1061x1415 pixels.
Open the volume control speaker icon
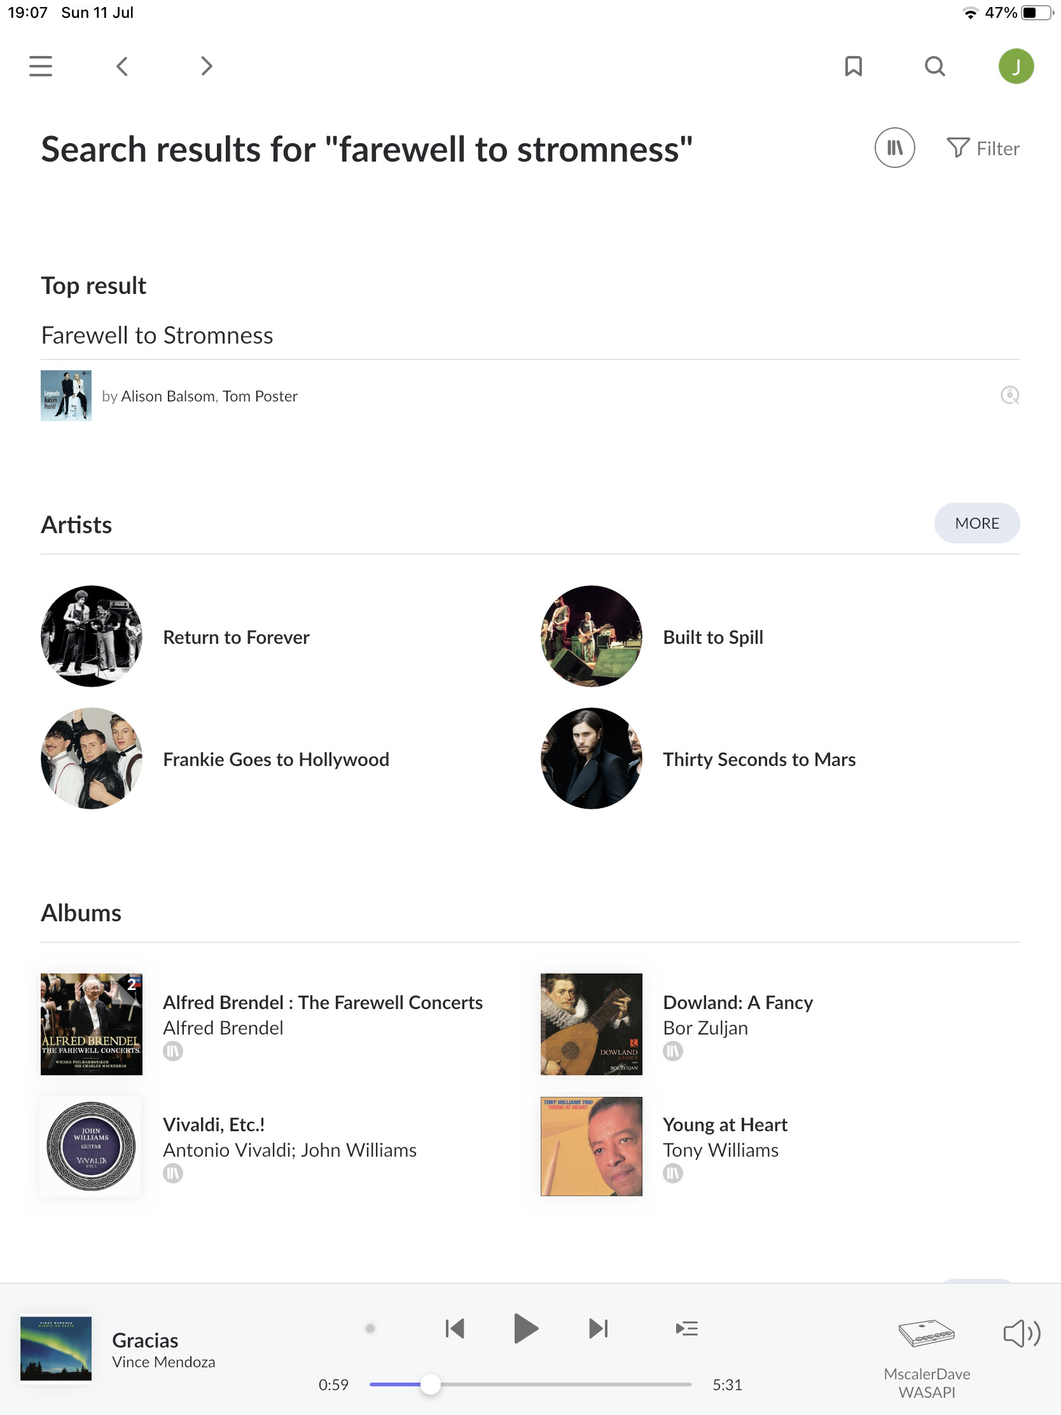(1021, 1334)
